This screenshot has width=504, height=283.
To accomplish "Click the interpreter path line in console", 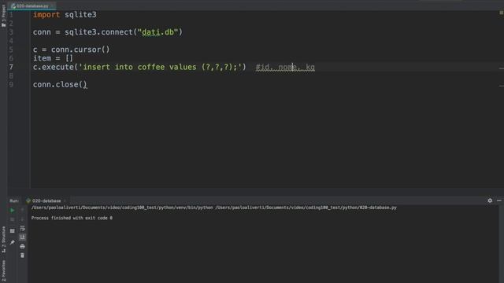I will point(213,208).
